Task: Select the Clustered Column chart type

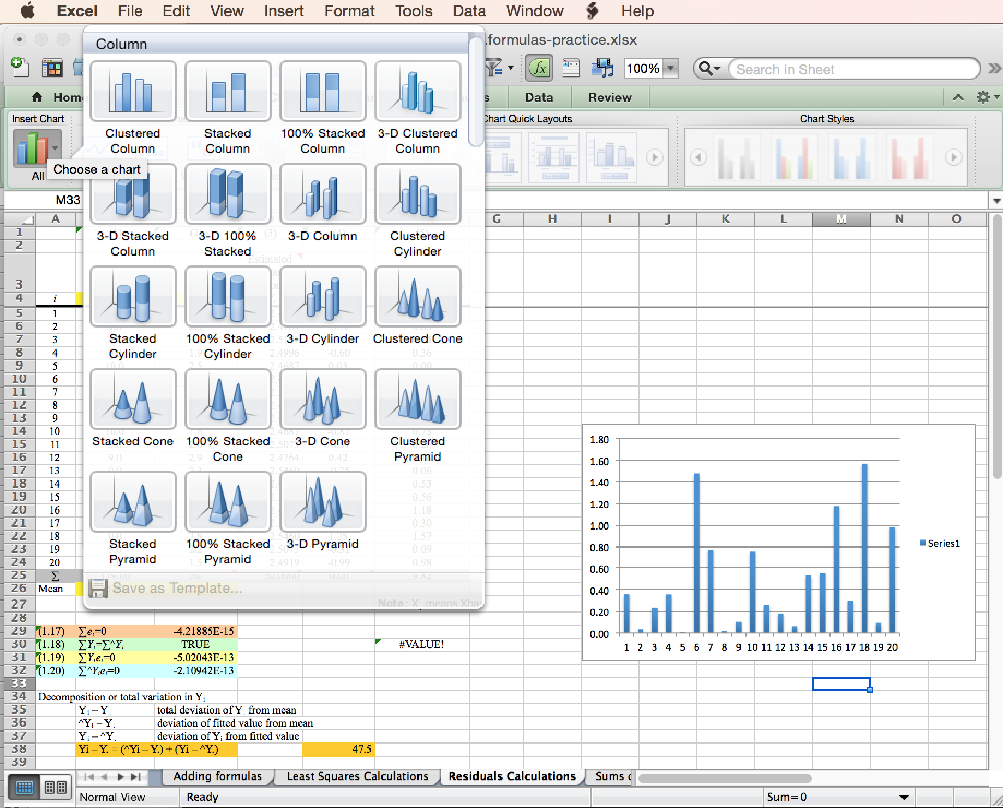Action: pos(133,91)
